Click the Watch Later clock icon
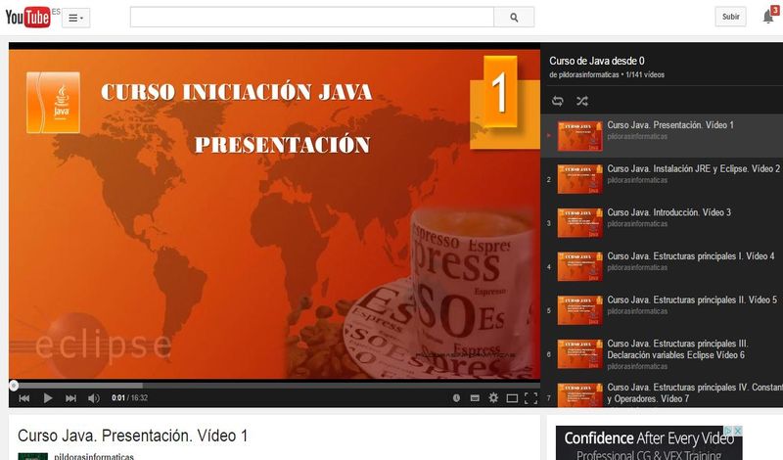Viewport: 783px width, 460px height. [456, 398]
